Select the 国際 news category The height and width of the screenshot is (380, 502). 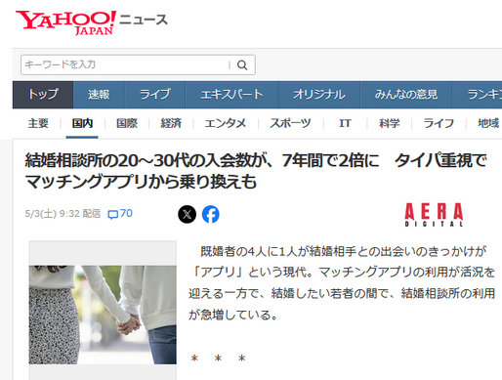coord(127,123)
